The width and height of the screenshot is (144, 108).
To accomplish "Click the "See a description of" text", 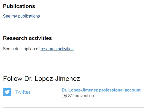I will coord(21,49).
